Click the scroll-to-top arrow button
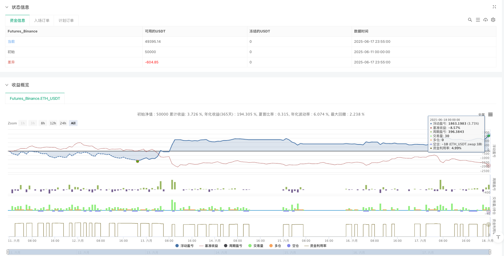The height and width of the screenshot is (256, 504). point(498,237)
